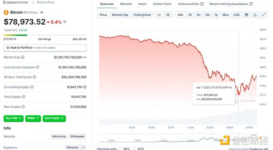Click the Whitepaper button
This screenshot has width=273, height=150.
pyautogui.click(x=77, y=136)
